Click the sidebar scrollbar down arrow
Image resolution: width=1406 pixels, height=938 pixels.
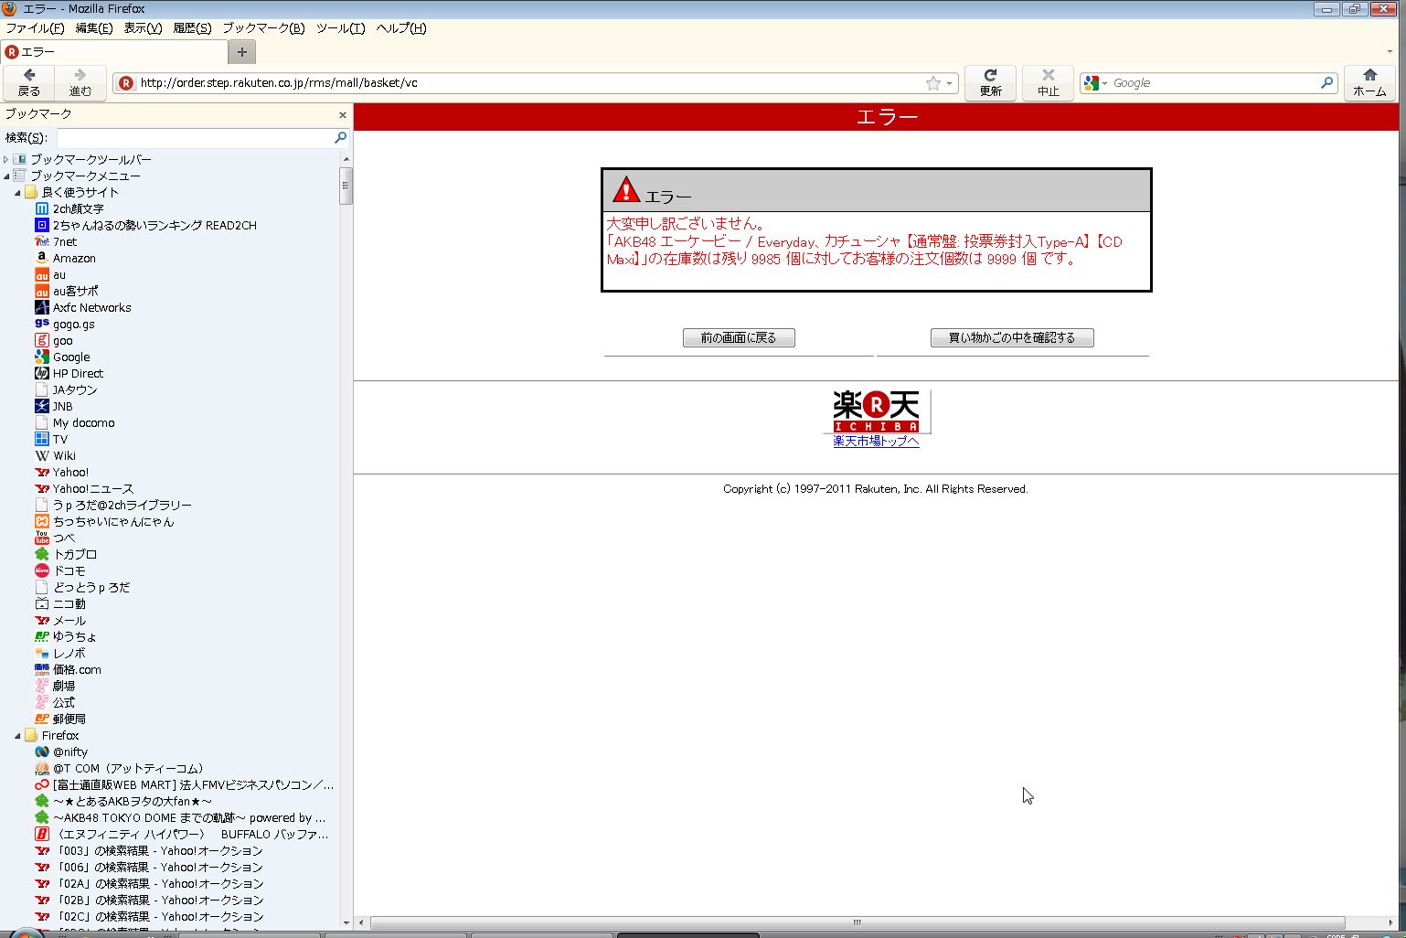click(x=346, y=922)
